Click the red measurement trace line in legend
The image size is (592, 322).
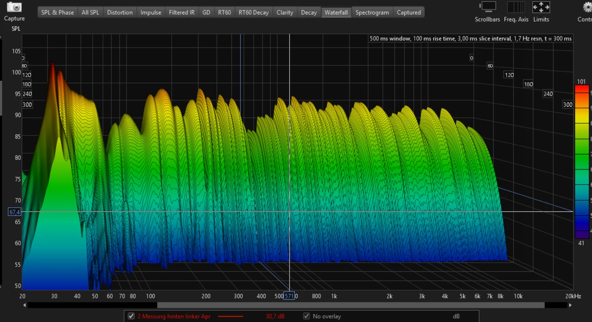coord(231,316)
